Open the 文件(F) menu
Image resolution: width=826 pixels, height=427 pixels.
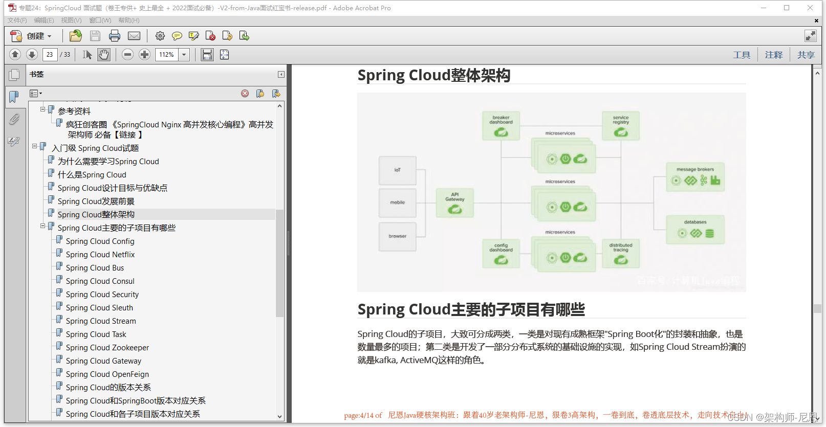17,20
